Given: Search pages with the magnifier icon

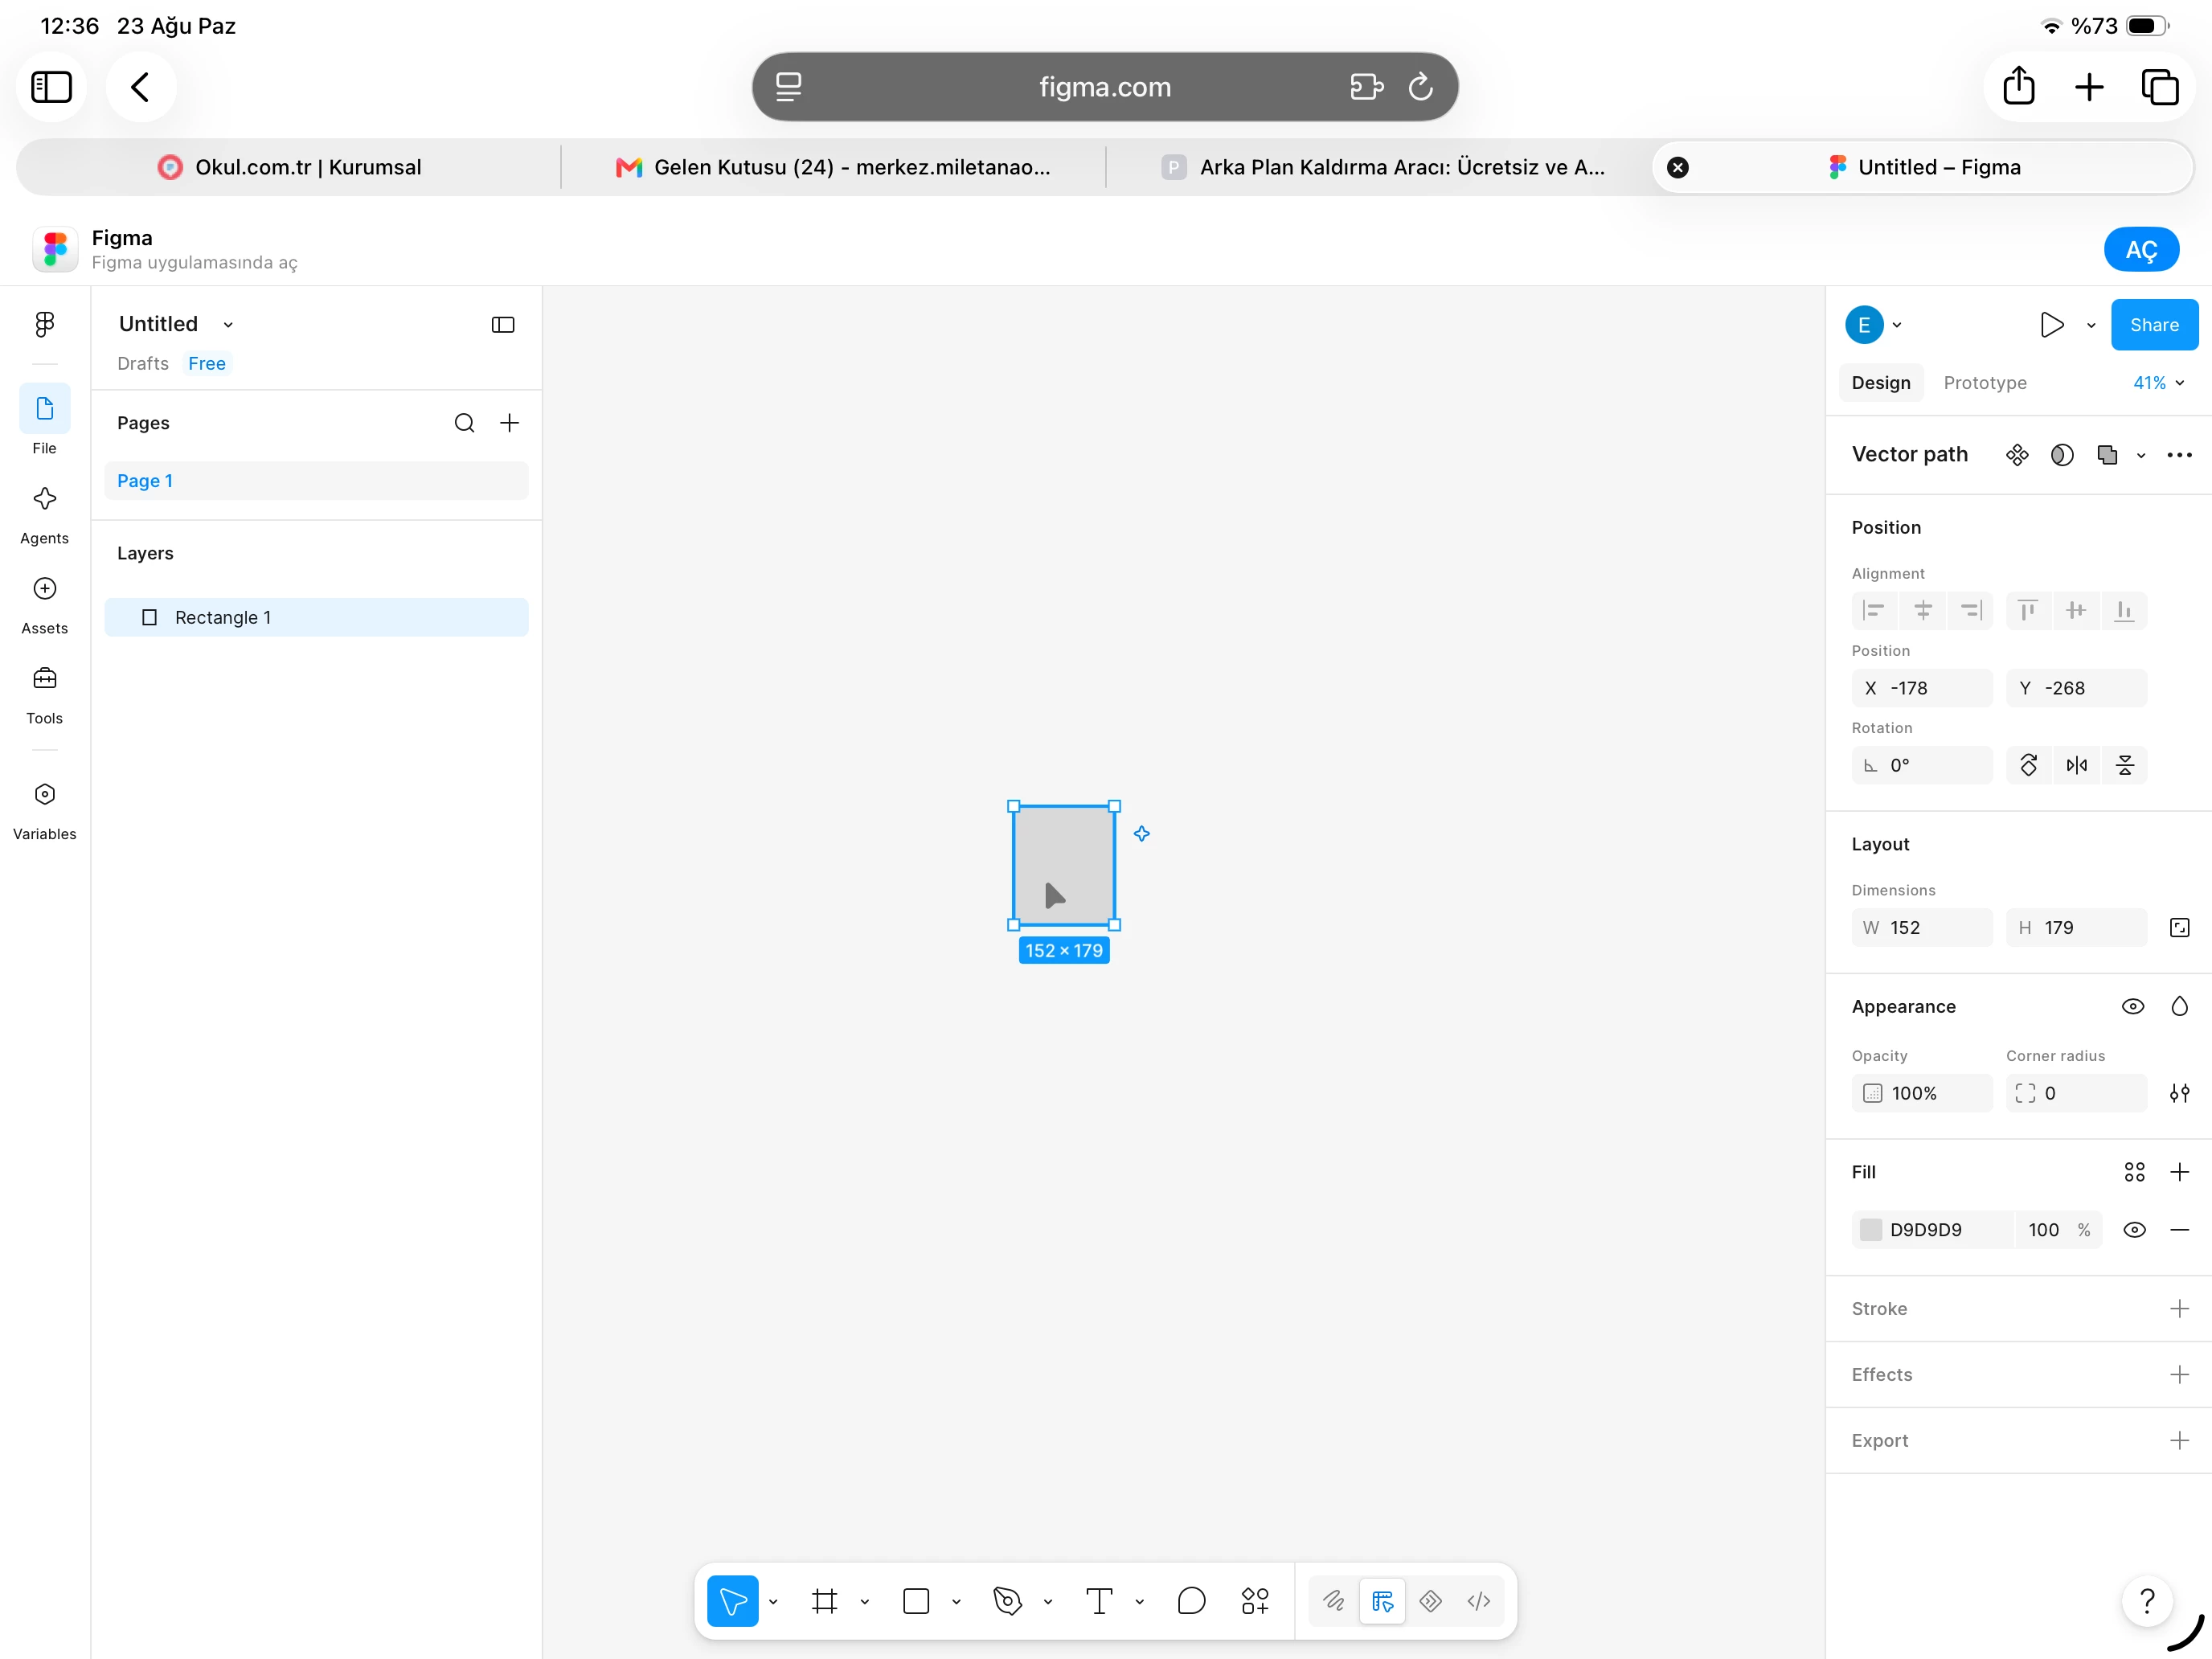Looking at the screenshot, I should pyautogui.click(x=464, y=423).
